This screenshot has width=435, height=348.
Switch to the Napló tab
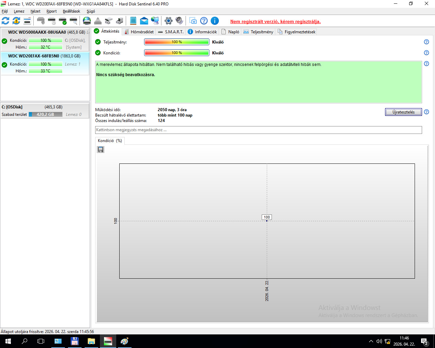pos(230,32)
